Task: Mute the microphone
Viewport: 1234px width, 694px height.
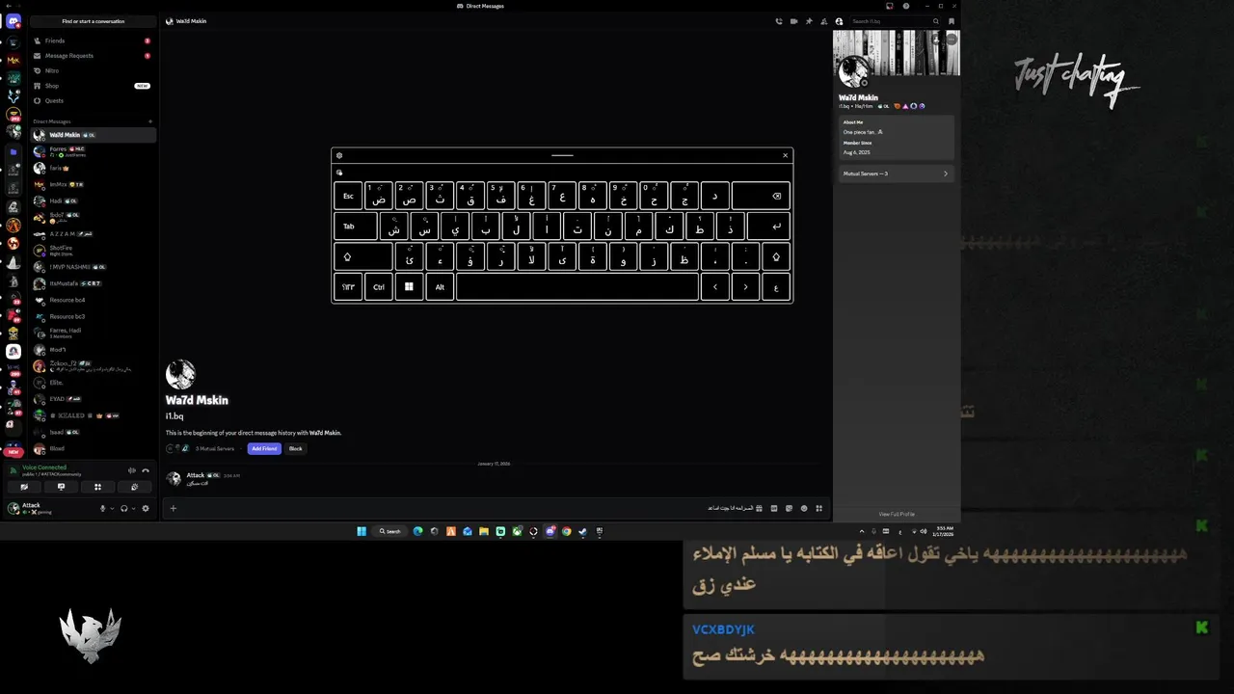Action: click(x=102, y=508)
